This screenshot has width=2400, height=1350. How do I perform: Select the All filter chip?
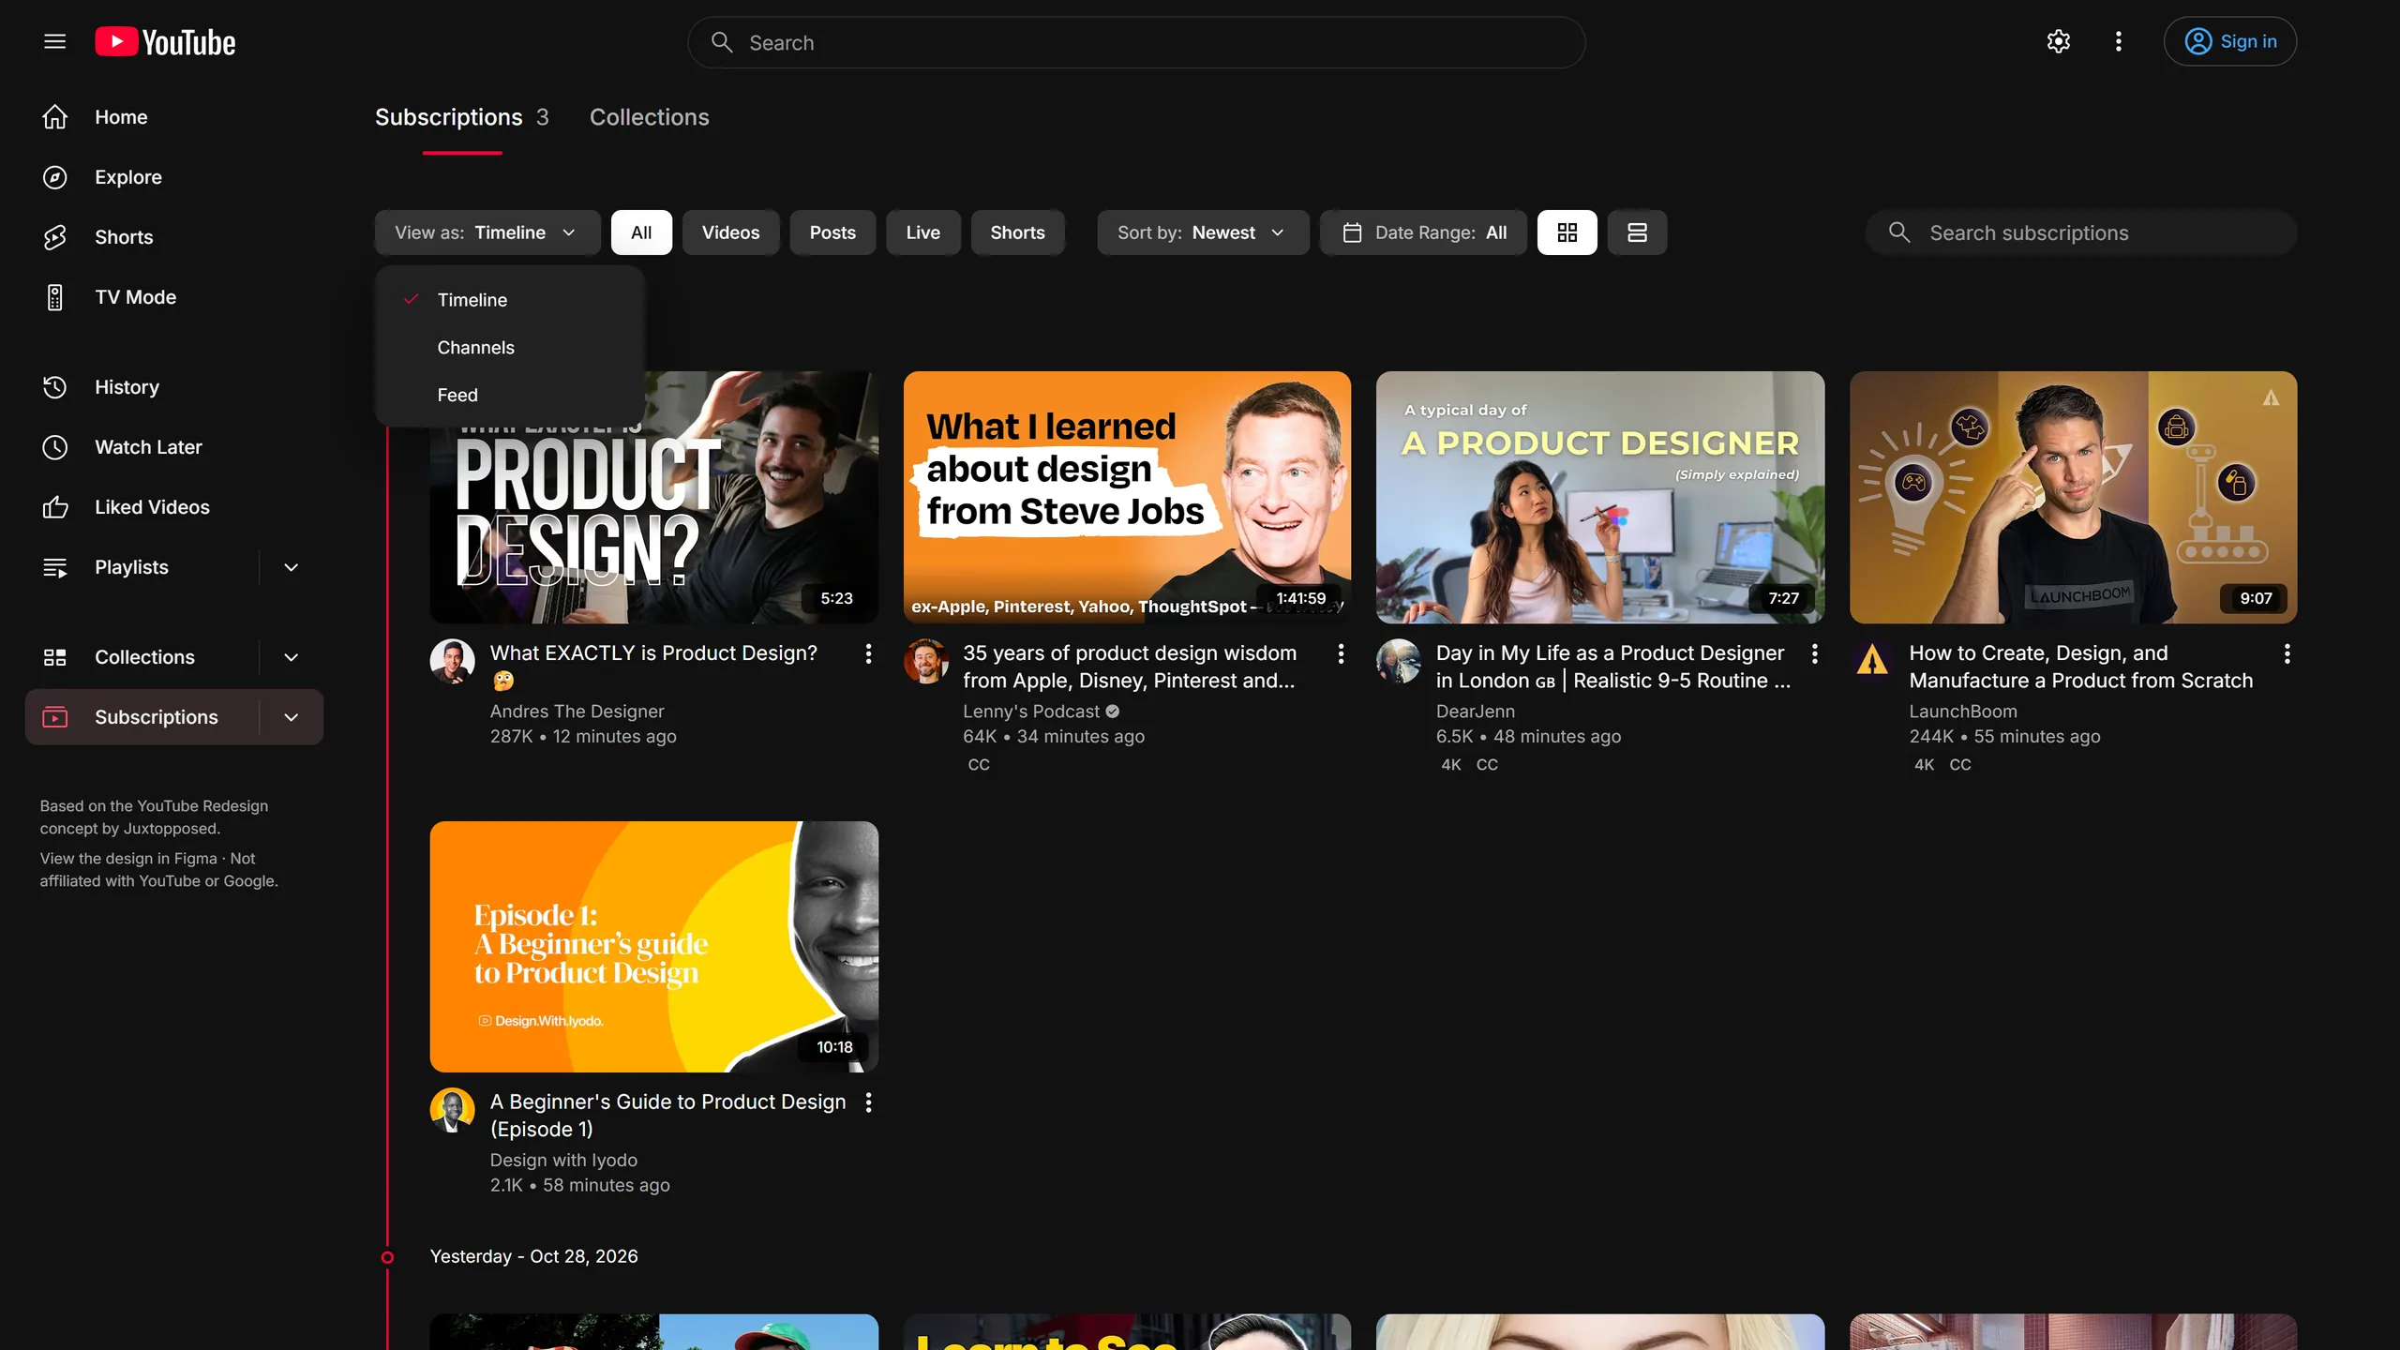click(x=641, y=232)
